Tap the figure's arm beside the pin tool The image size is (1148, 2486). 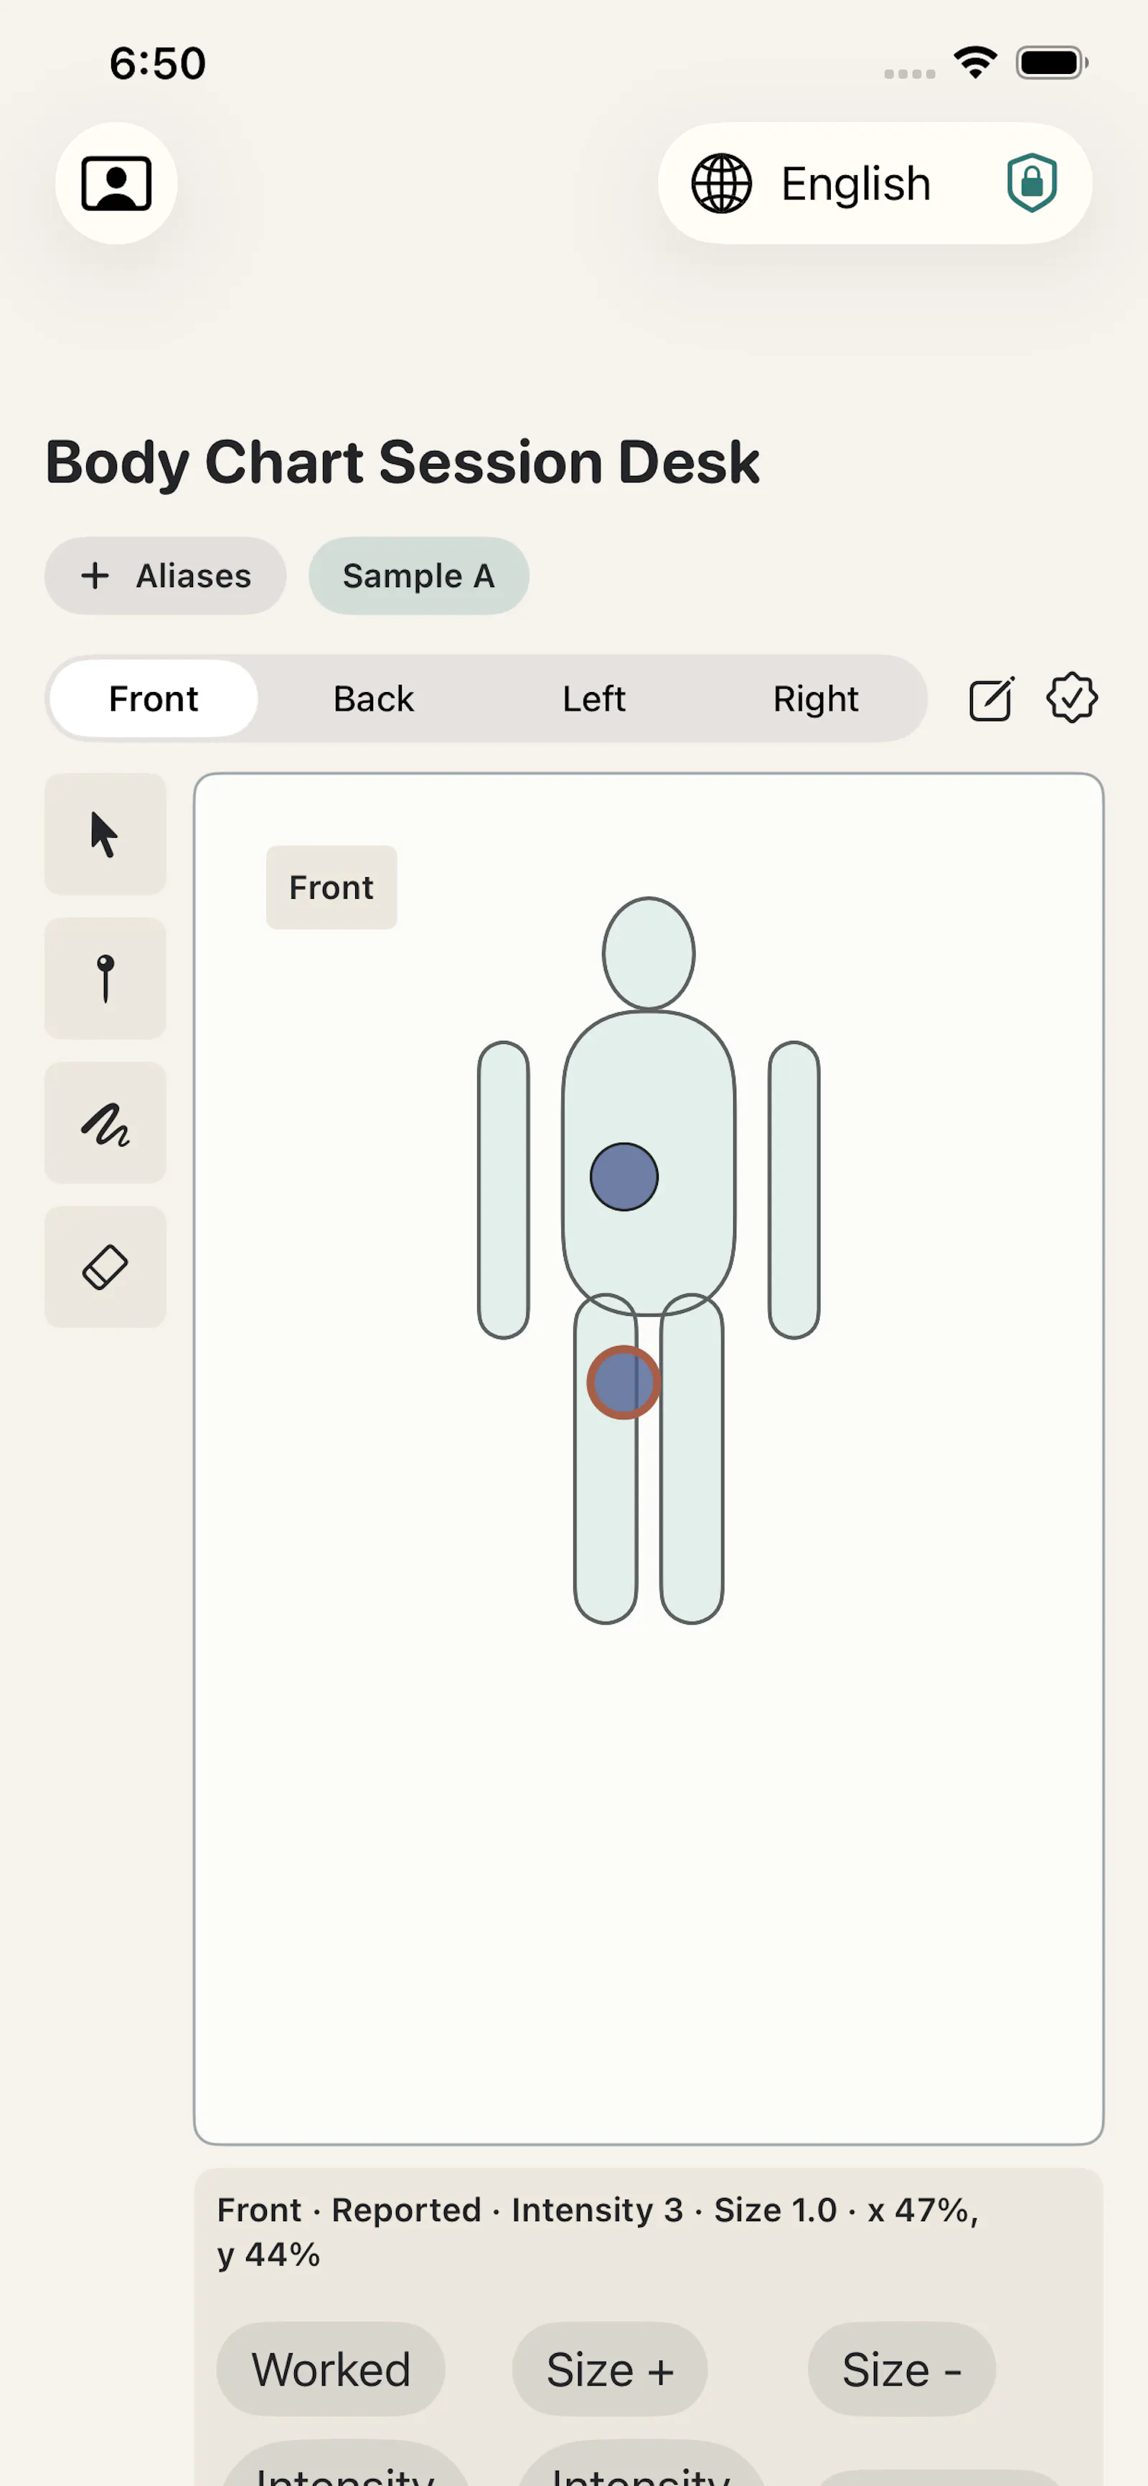pyautogui.click(x=504, y=1190)
